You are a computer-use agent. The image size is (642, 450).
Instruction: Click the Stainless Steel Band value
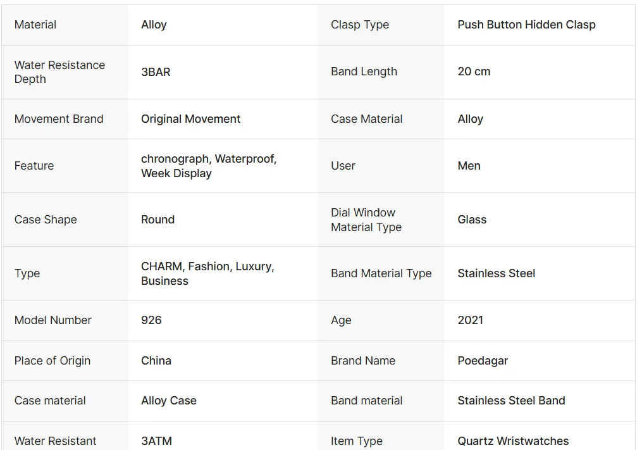click(511, 401)
